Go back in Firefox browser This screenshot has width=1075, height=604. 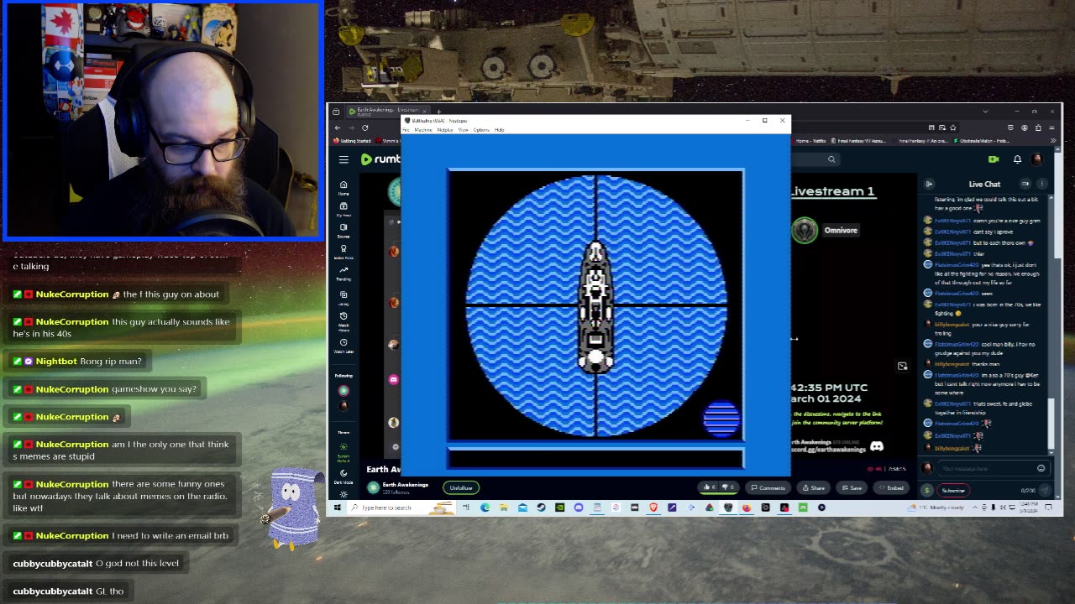338,128
